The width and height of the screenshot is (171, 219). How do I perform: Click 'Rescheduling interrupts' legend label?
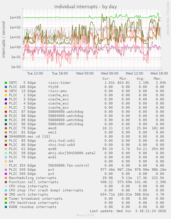[x=33, y=178]
